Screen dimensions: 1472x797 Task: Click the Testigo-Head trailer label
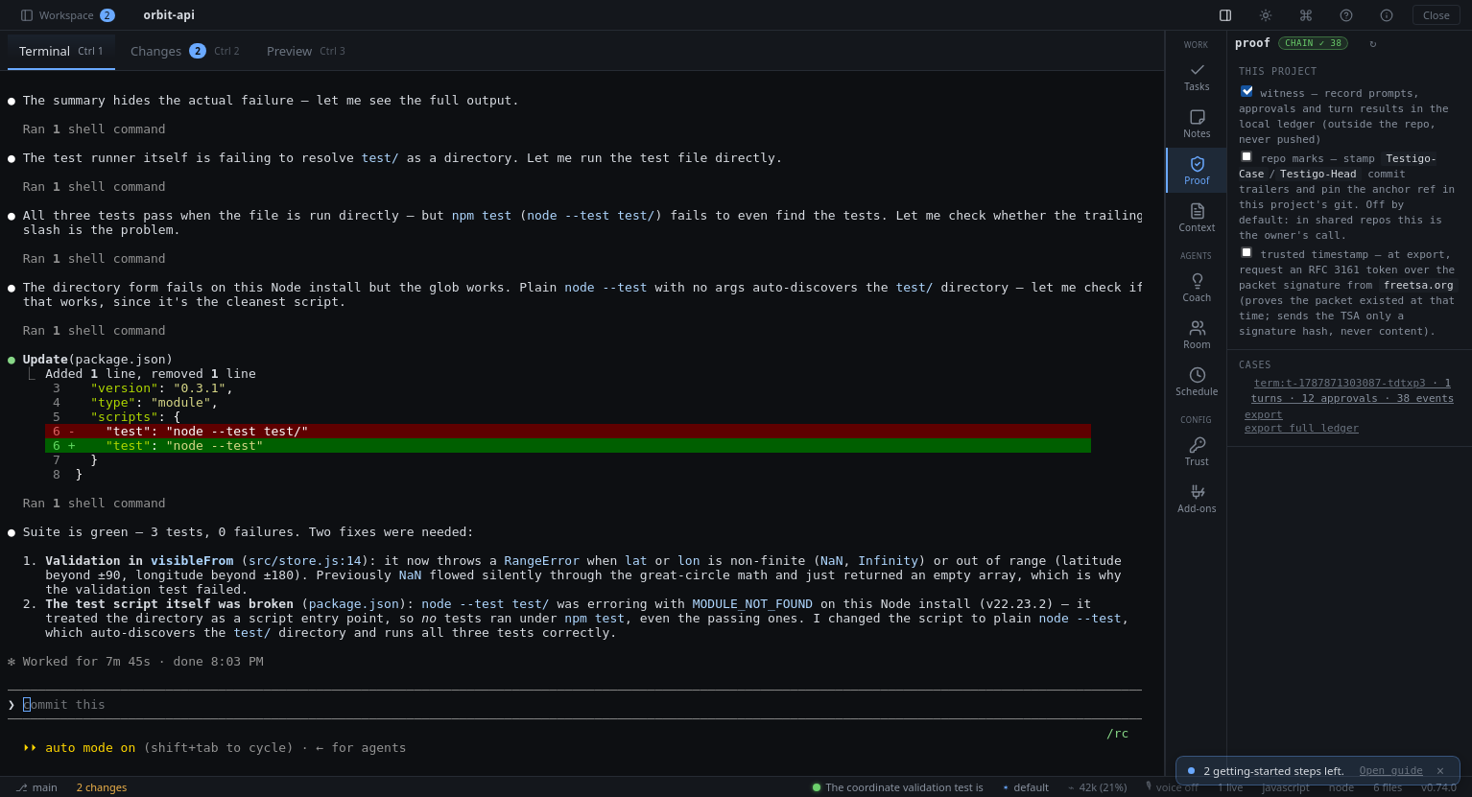[1318, 174]
